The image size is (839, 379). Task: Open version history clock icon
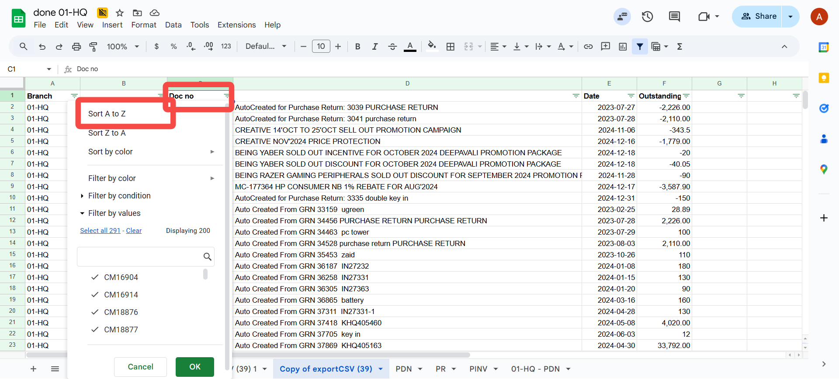[647, 17]
